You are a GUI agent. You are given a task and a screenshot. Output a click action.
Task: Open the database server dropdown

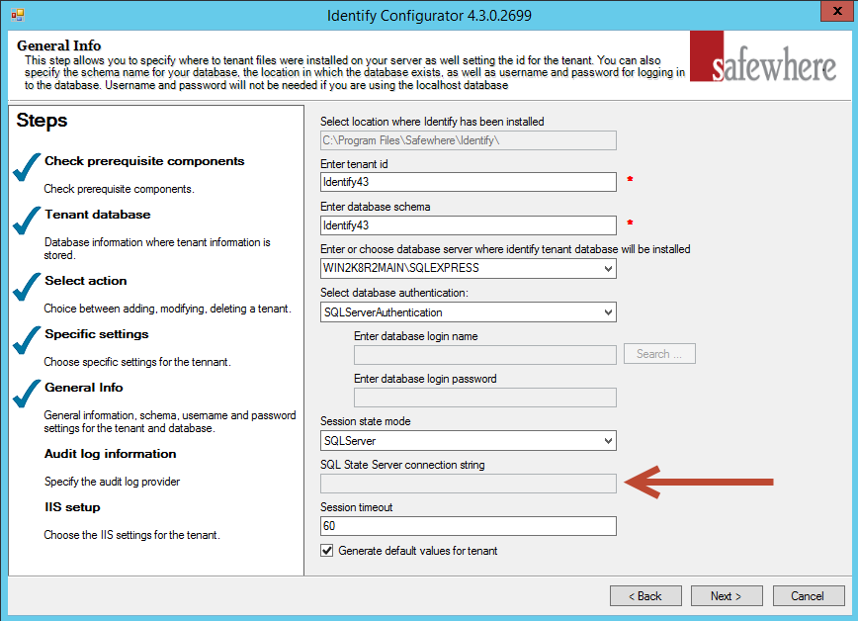tap(608, 268)
